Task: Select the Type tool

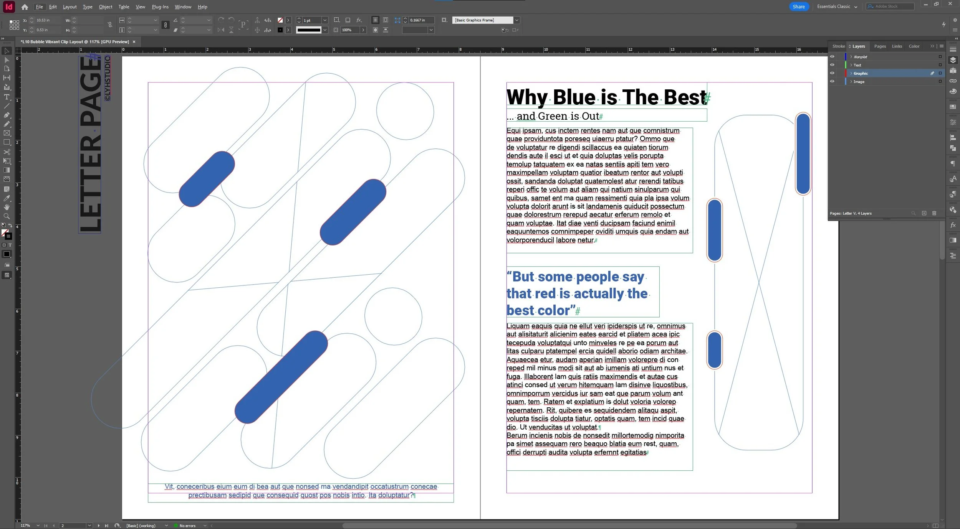Action: [x=7, y=97]
